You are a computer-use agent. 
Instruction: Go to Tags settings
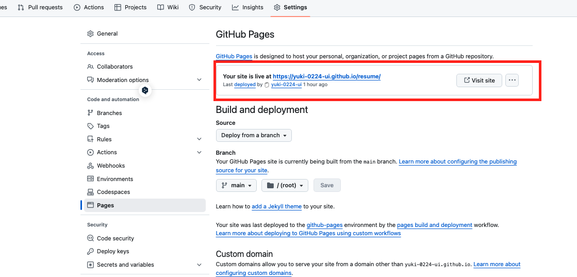coord(144,126)
